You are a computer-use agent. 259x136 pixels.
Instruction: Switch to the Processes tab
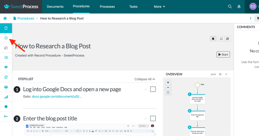[107, 7]
